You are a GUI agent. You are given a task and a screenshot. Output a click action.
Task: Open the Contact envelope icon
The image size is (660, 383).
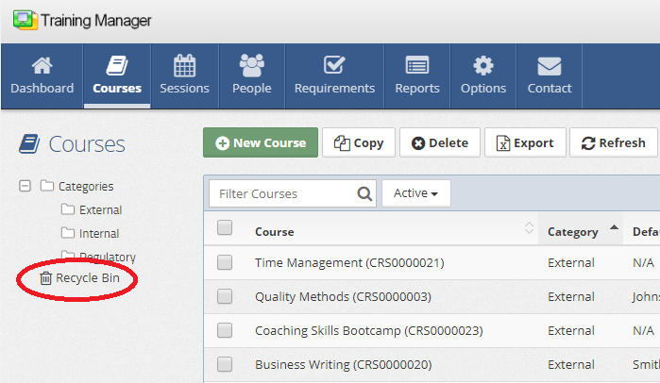(x=550, y=67)
